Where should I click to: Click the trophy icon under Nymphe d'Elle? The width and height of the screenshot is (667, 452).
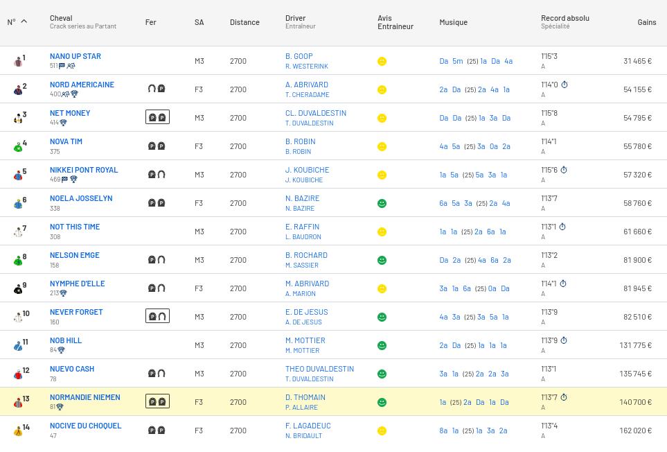pyautogui.click(x=64, y=293)
